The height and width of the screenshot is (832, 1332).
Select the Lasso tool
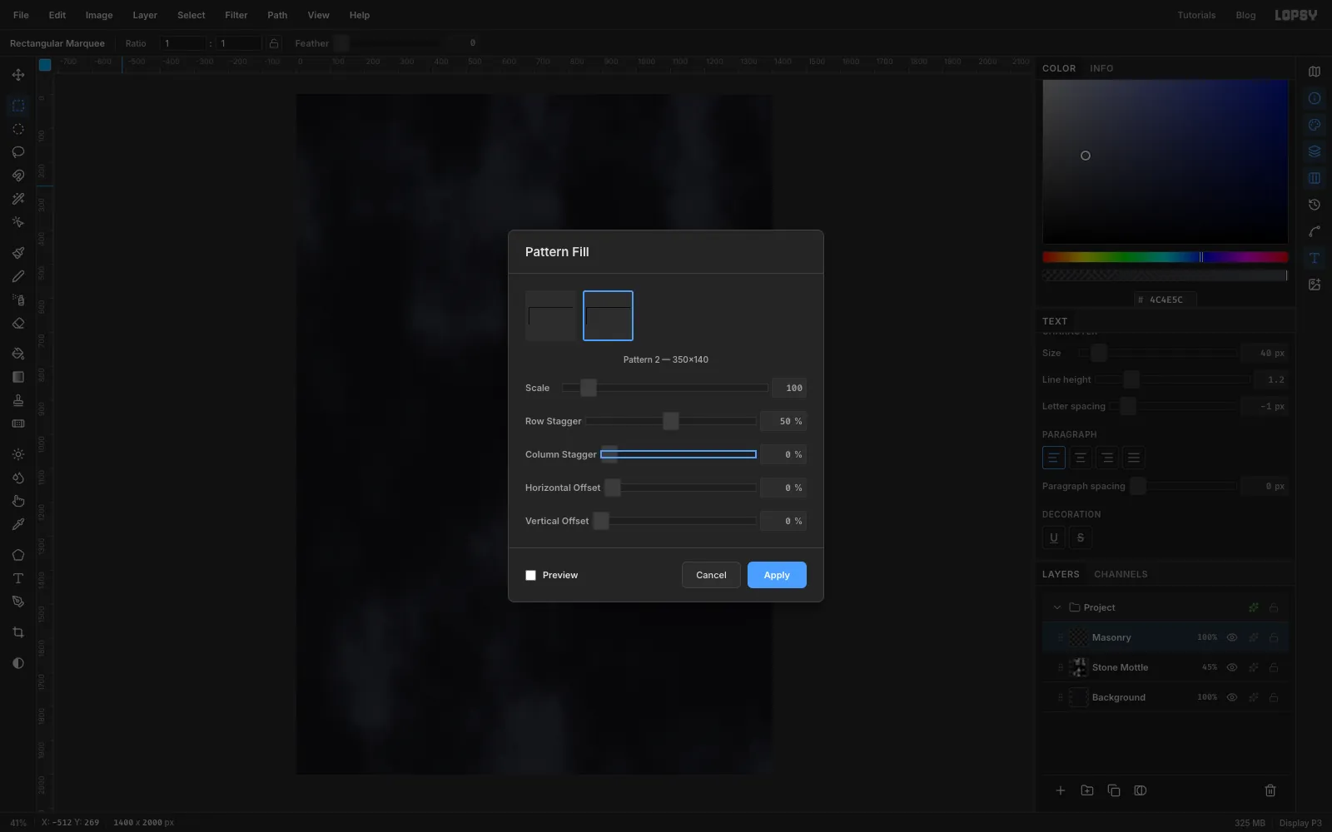pyautogui.click(x=17, y=152)
